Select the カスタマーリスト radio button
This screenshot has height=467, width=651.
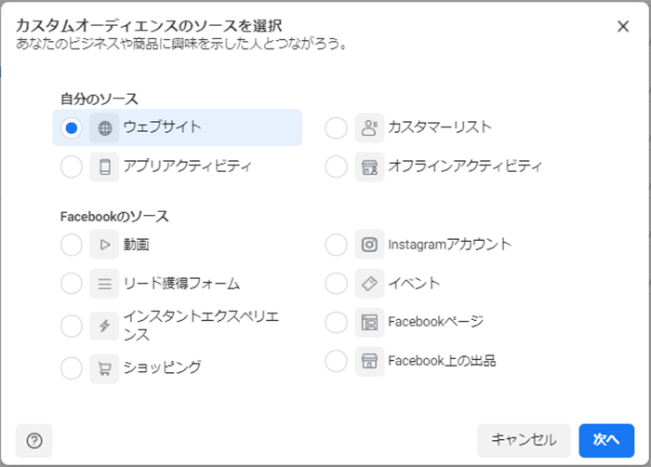coord(337,128)
